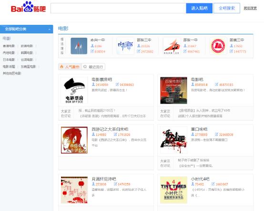The image size is (264, 211).
Task: Click the Baidu Tieba logo
Action: tap(28, 7)
